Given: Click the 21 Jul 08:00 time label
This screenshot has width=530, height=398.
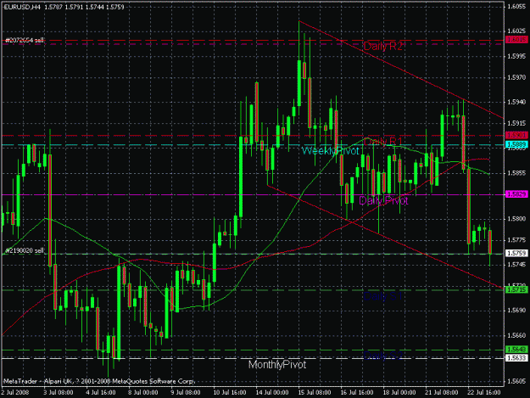Looking at the screenshot, I should point(442,393).
